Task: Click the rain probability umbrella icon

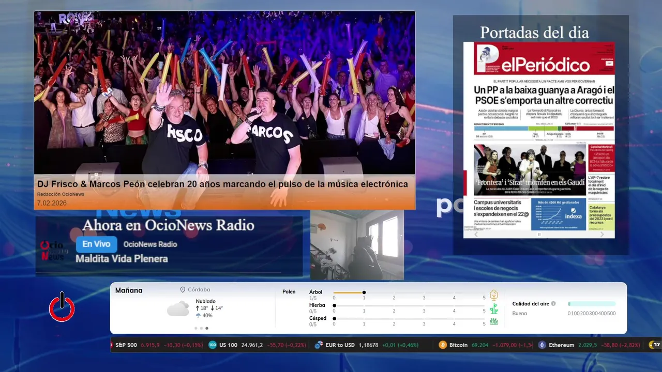Action: (198, 316)
